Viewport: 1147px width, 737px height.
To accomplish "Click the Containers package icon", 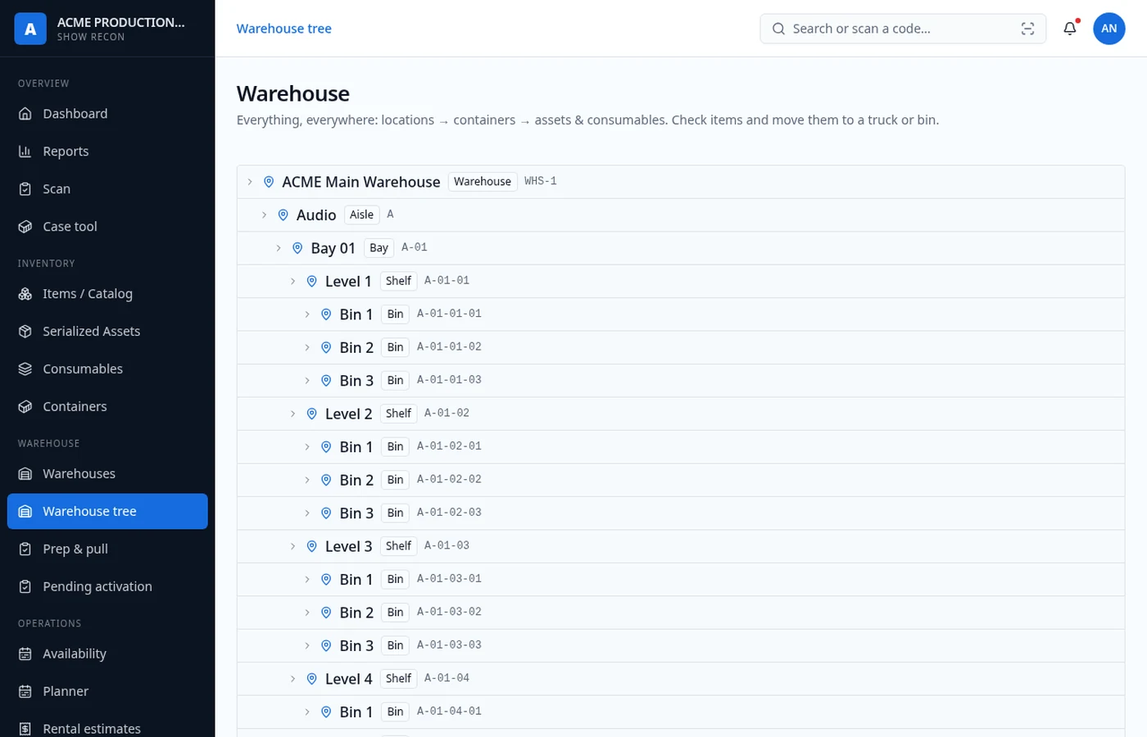I will [25, 407].
